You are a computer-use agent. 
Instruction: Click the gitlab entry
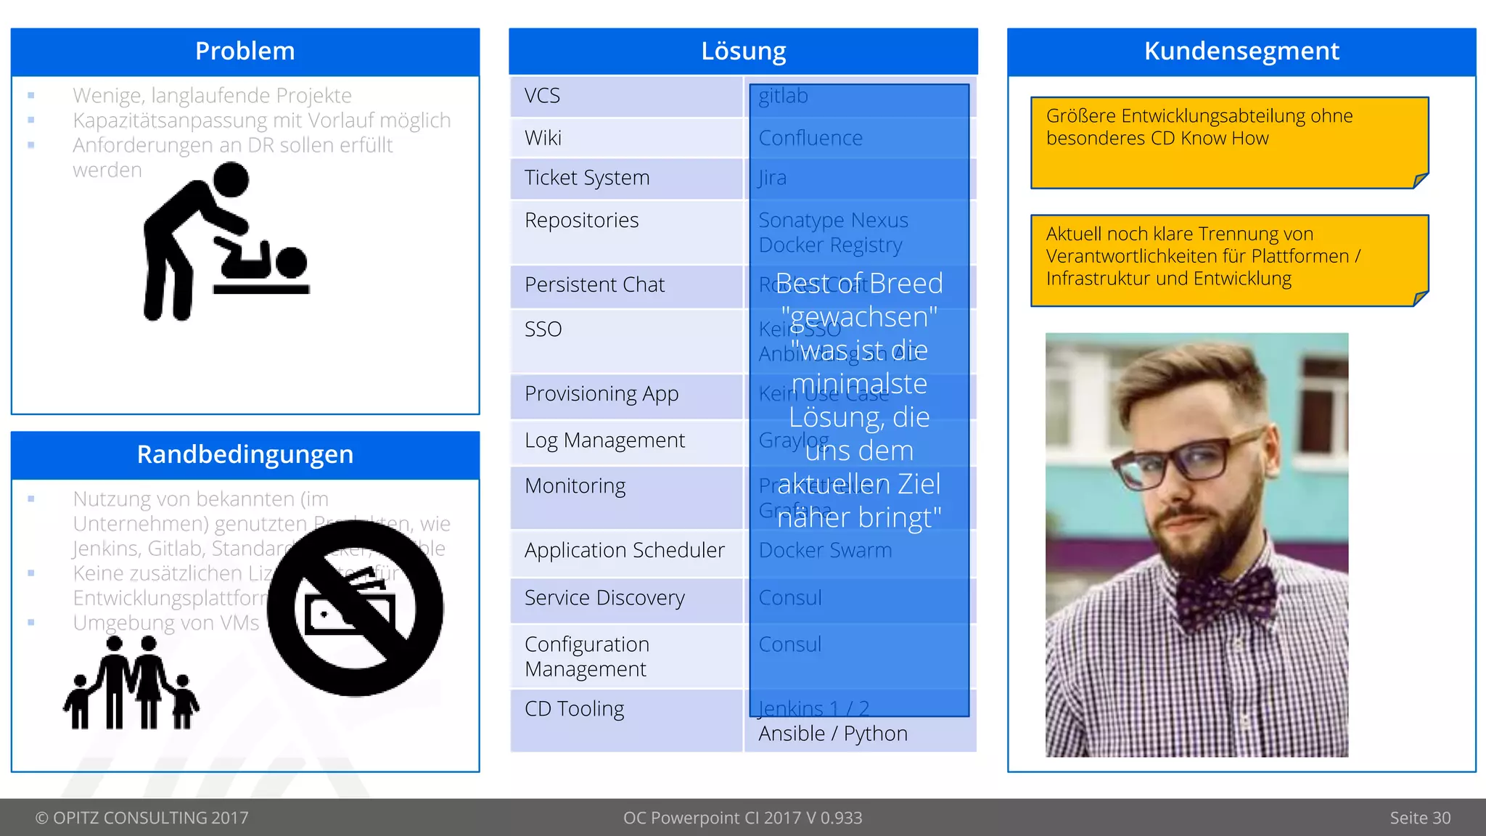click(x=783, y=96)
